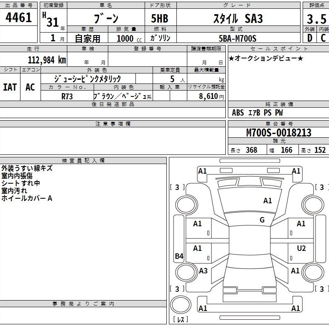This screenshot has width=329, height=326.
Task: Select the 事務局よりご案内 section header
Action: pyautogui.click(x=83, y=304)
